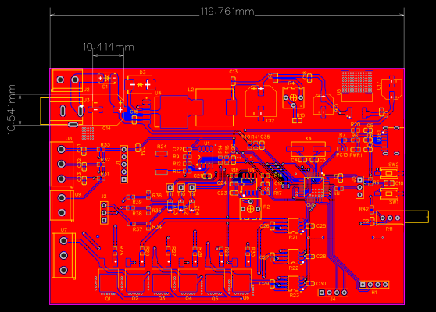Select the J4 four-pin header
436x312 pixels.
[333, 292]
